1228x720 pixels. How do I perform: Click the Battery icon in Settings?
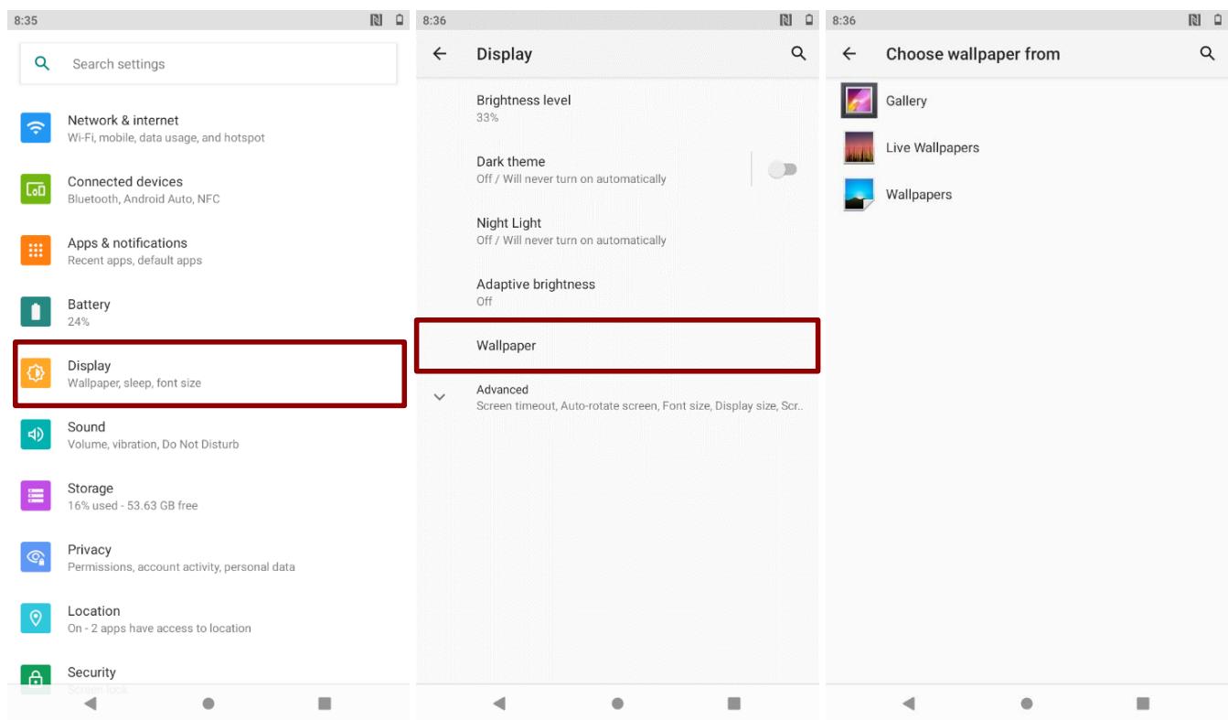[37, 312]
